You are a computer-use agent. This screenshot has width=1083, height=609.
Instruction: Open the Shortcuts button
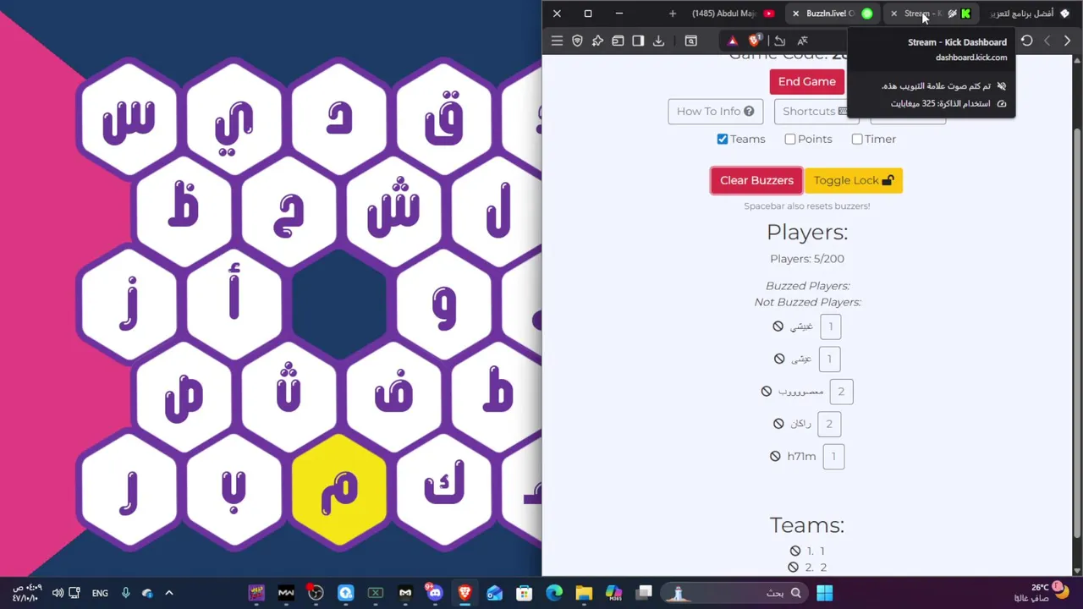[x=815, y=111]
